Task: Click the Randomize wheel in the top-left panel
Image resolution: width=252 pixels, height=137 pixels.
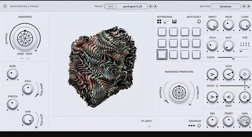Action: [25, 38]
